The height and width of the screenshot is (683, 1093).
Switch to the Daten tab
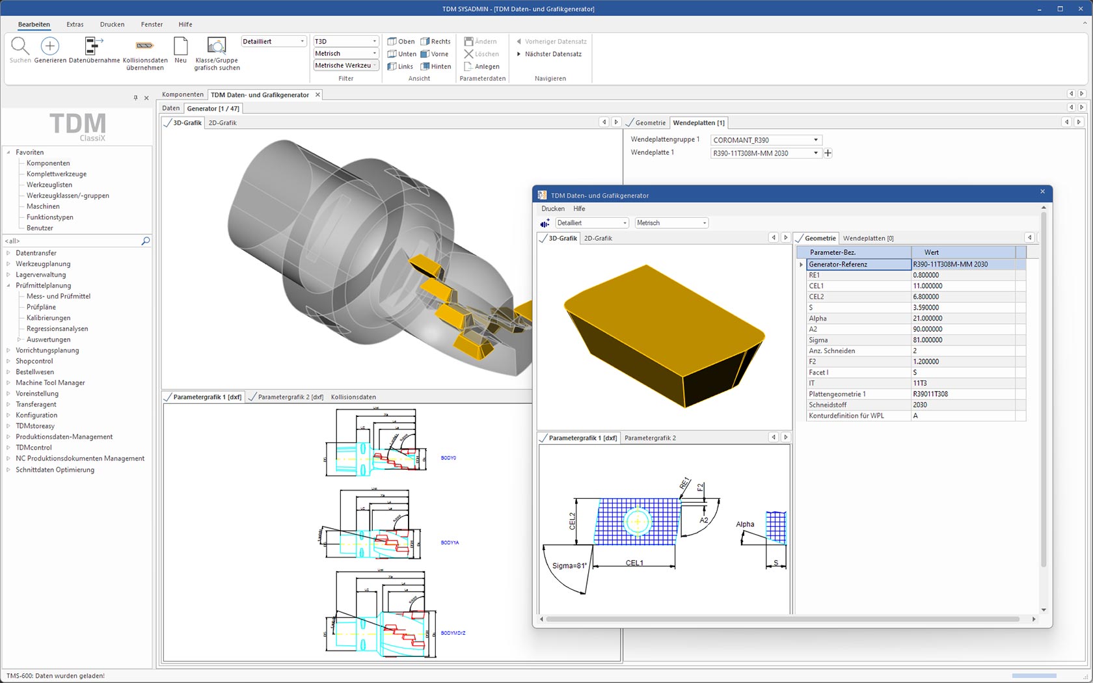coord(171,109)
